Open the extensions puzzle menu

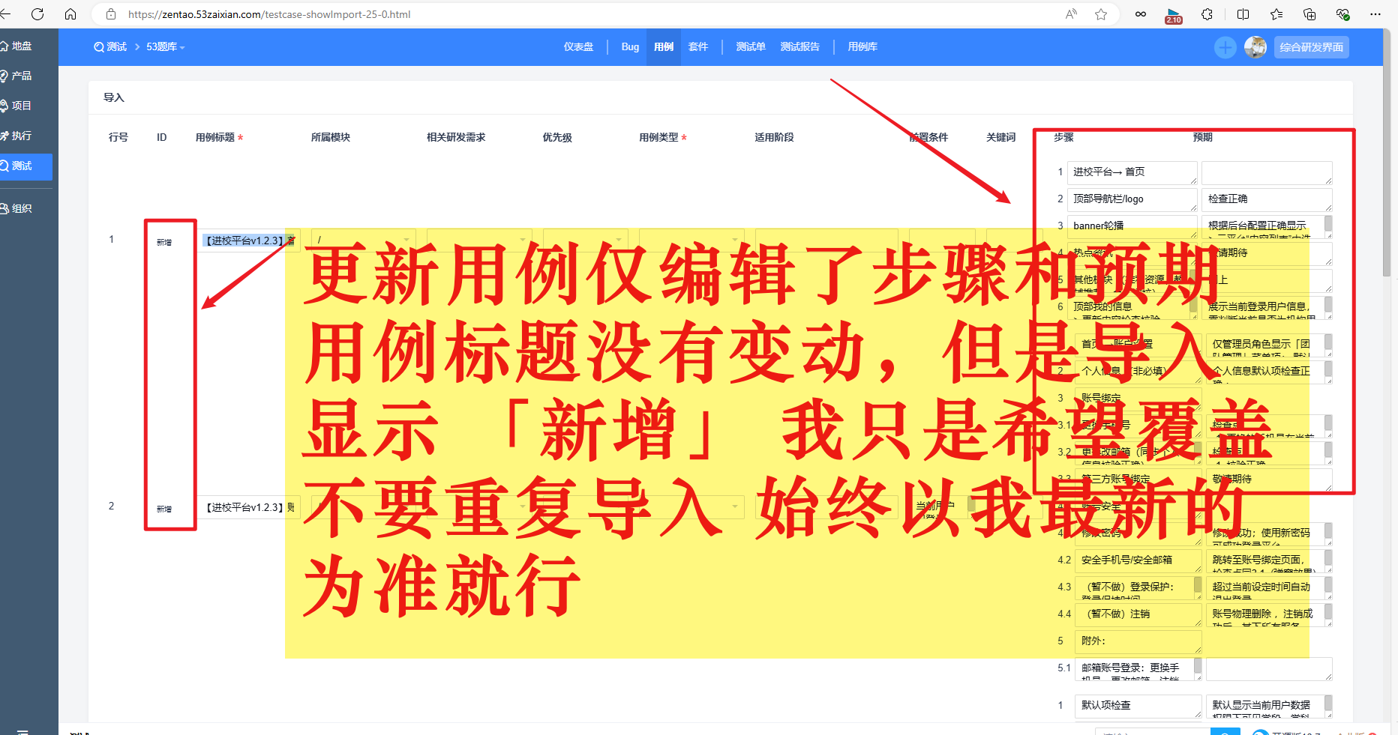pos(1207,14)
